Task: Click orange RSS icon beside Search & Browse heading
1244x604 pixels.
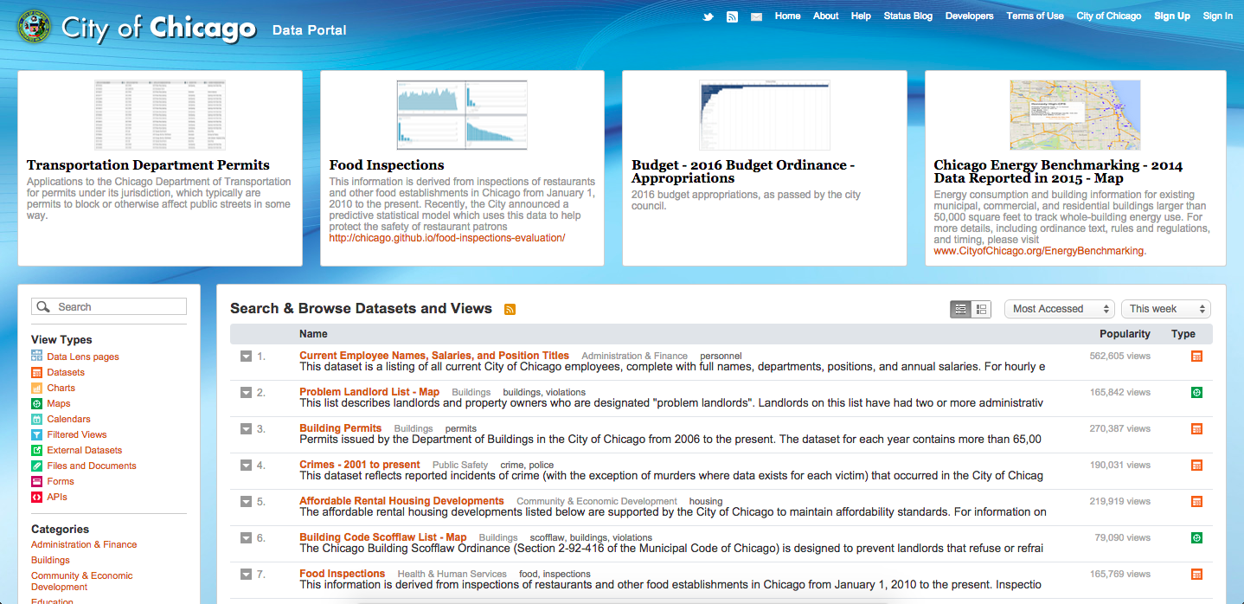Action: 510,309
